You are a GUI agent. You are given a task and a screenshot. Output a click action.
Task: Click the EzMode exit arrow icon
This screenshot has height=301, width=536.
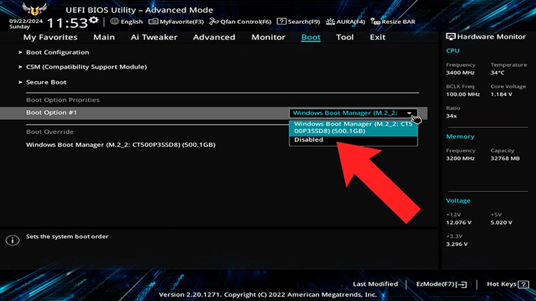click(462, 284)
